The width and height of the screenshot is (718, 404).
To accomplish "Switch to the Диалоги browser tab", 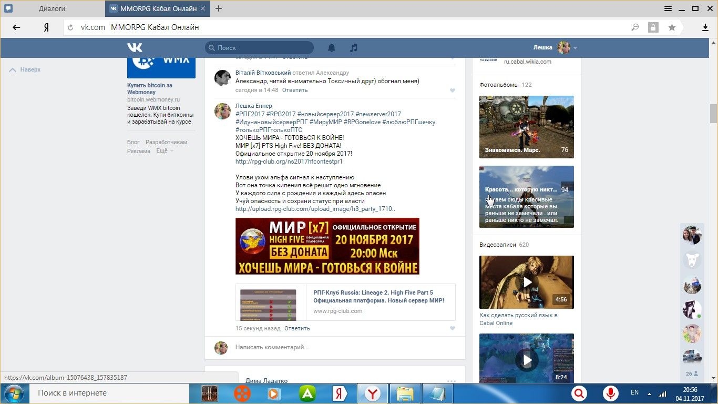I will pos(52,8).
